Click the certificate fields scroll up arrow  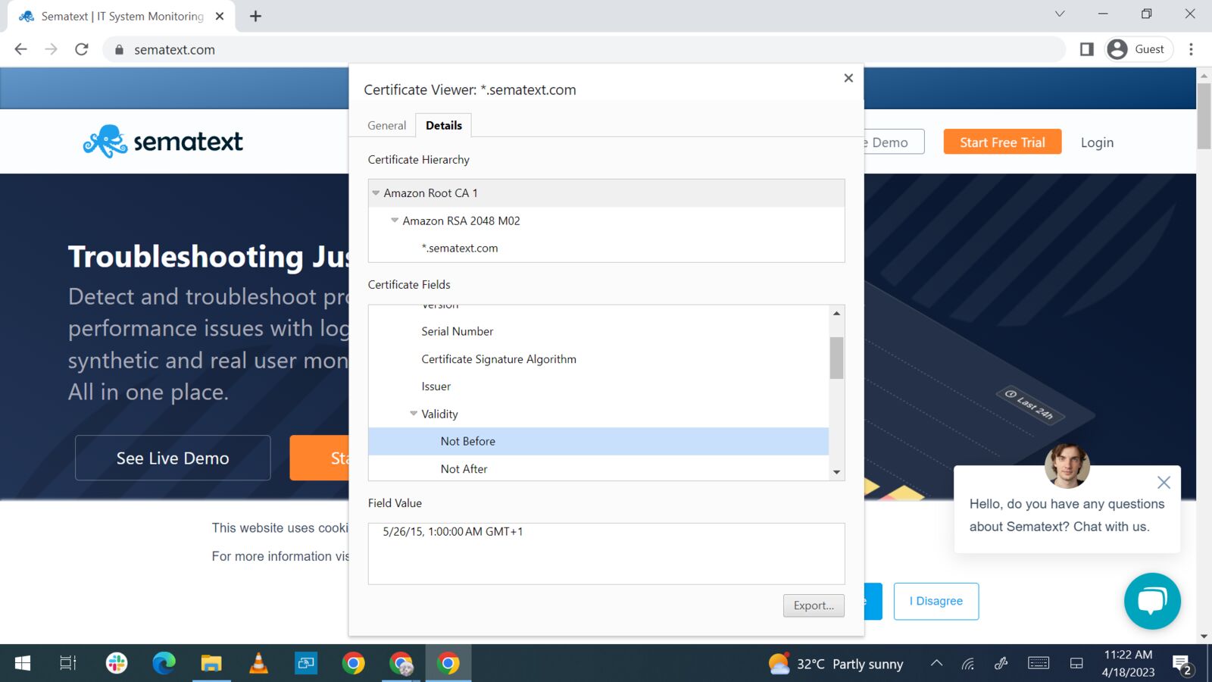click(836, 313)
